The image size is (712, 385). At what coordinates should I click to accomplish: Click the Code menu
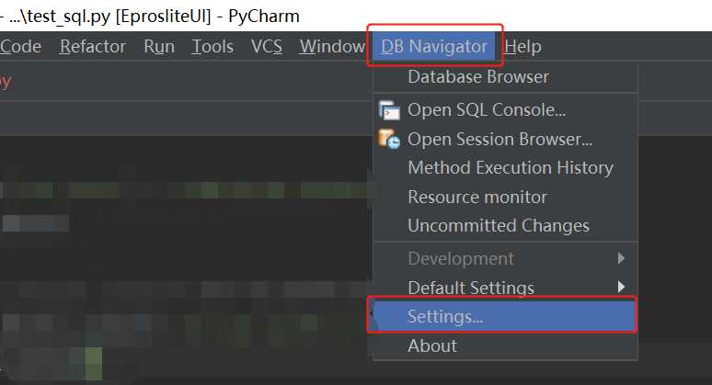[20, 46]
